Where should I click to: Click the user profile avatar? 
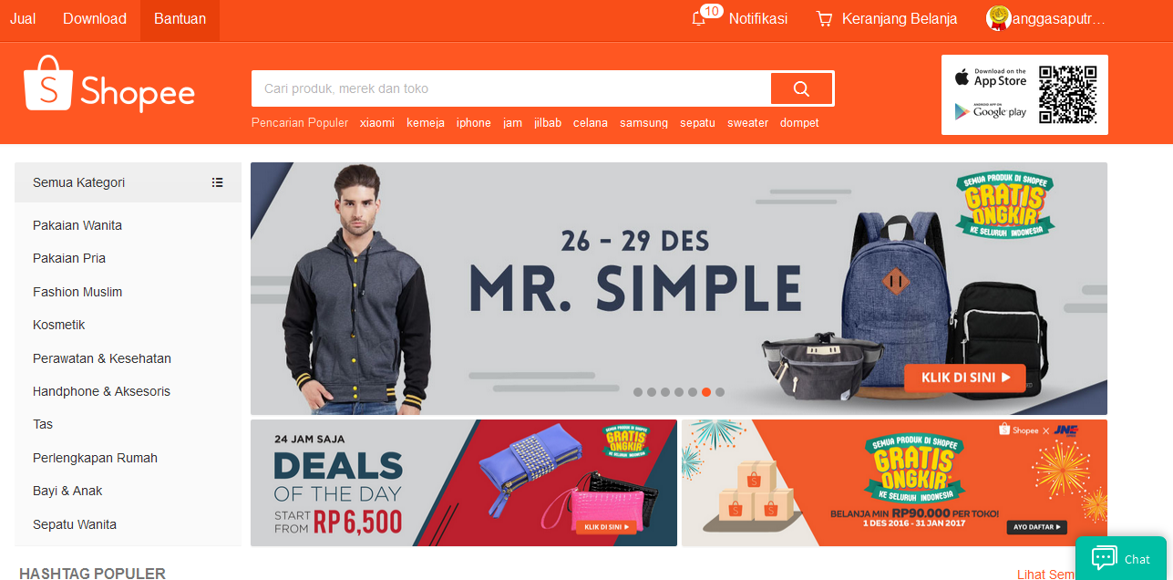(999, 18)
